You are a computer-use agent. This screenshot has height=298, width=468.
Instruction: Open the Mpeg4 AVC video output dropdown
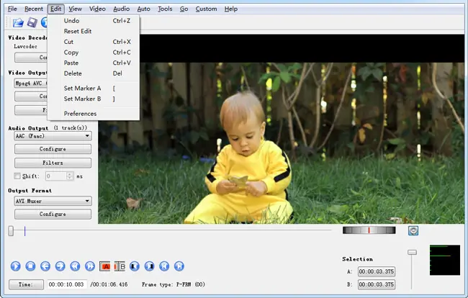(31, 83)
